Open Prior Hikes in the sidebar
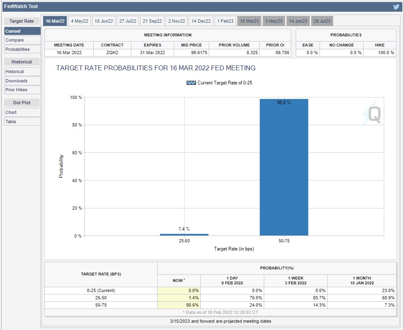Image resolution: width=404 pixels, height=330 pixels. click(x=22, y=90)
